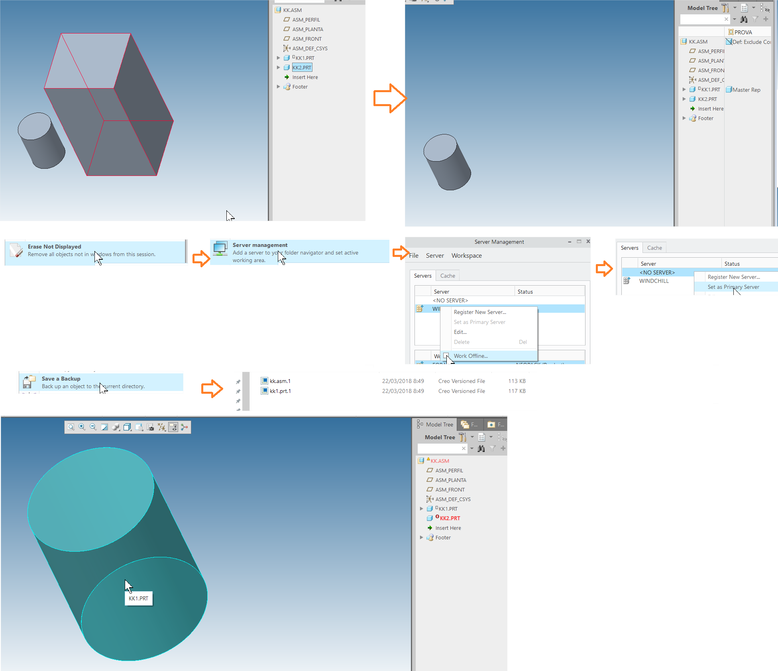Open the Server menu in Server Management

click(x=435, y=255)
